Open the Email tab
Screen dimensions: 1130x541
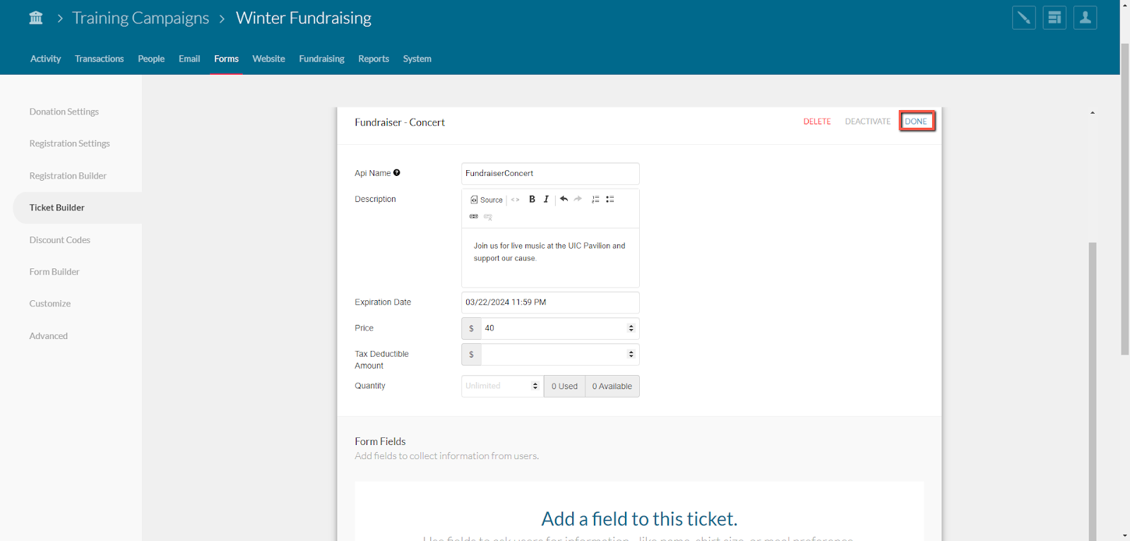(189, 59)
